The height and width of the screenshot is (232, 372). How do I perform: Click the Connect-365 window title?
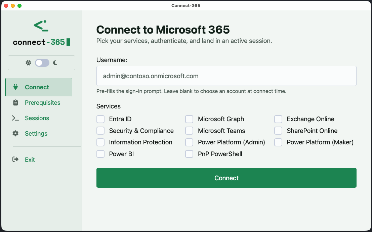[186, 5]
